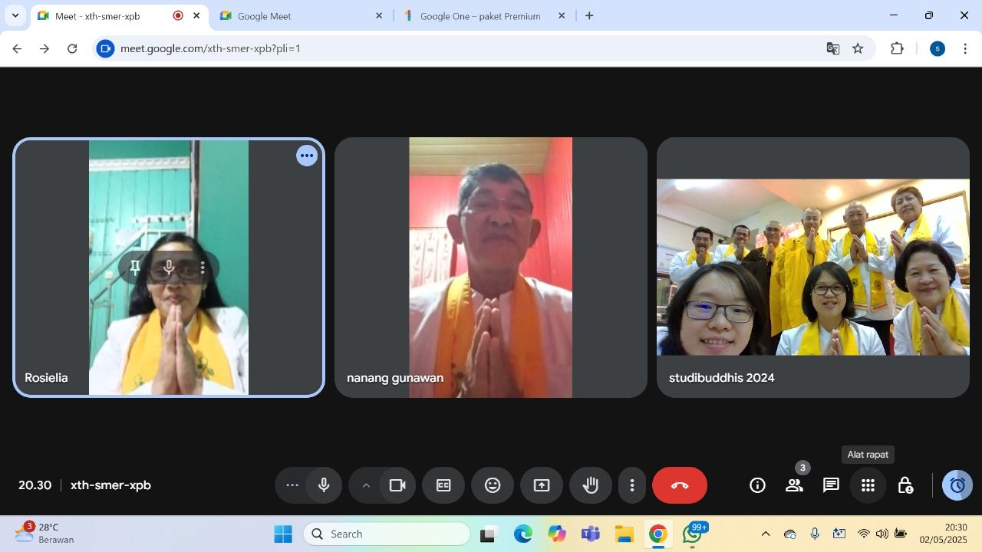
Task: Mute the microphone in call controls
Action: click(324, 485)
